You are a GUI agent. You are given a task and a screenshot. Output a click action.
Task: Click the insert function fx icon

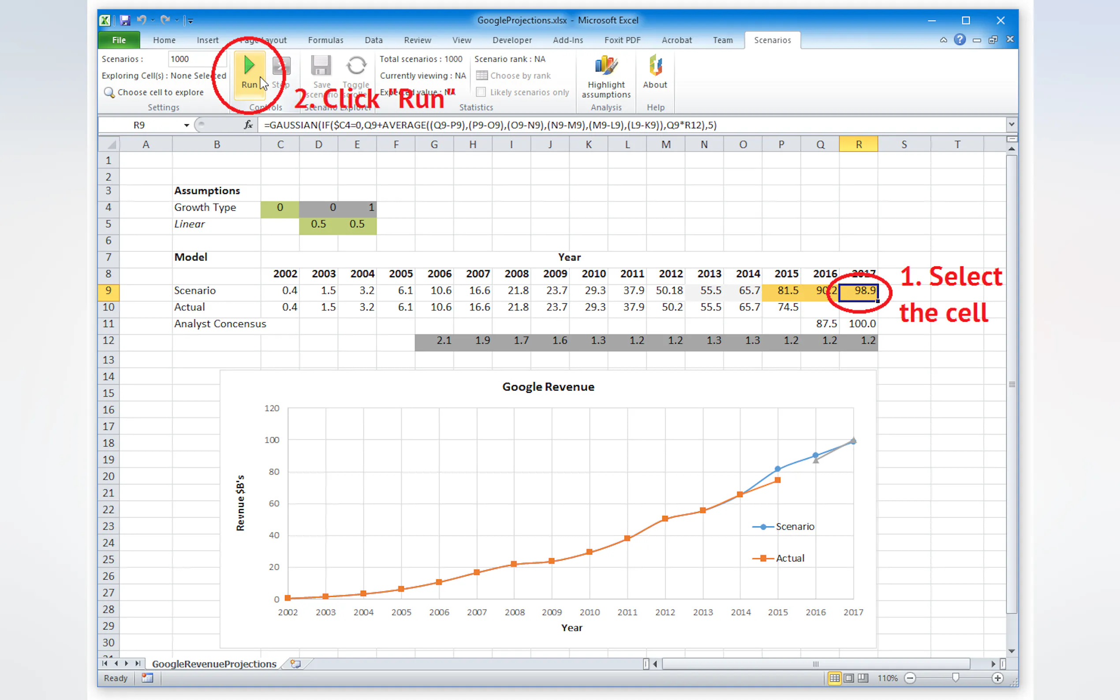pos(249,125)
